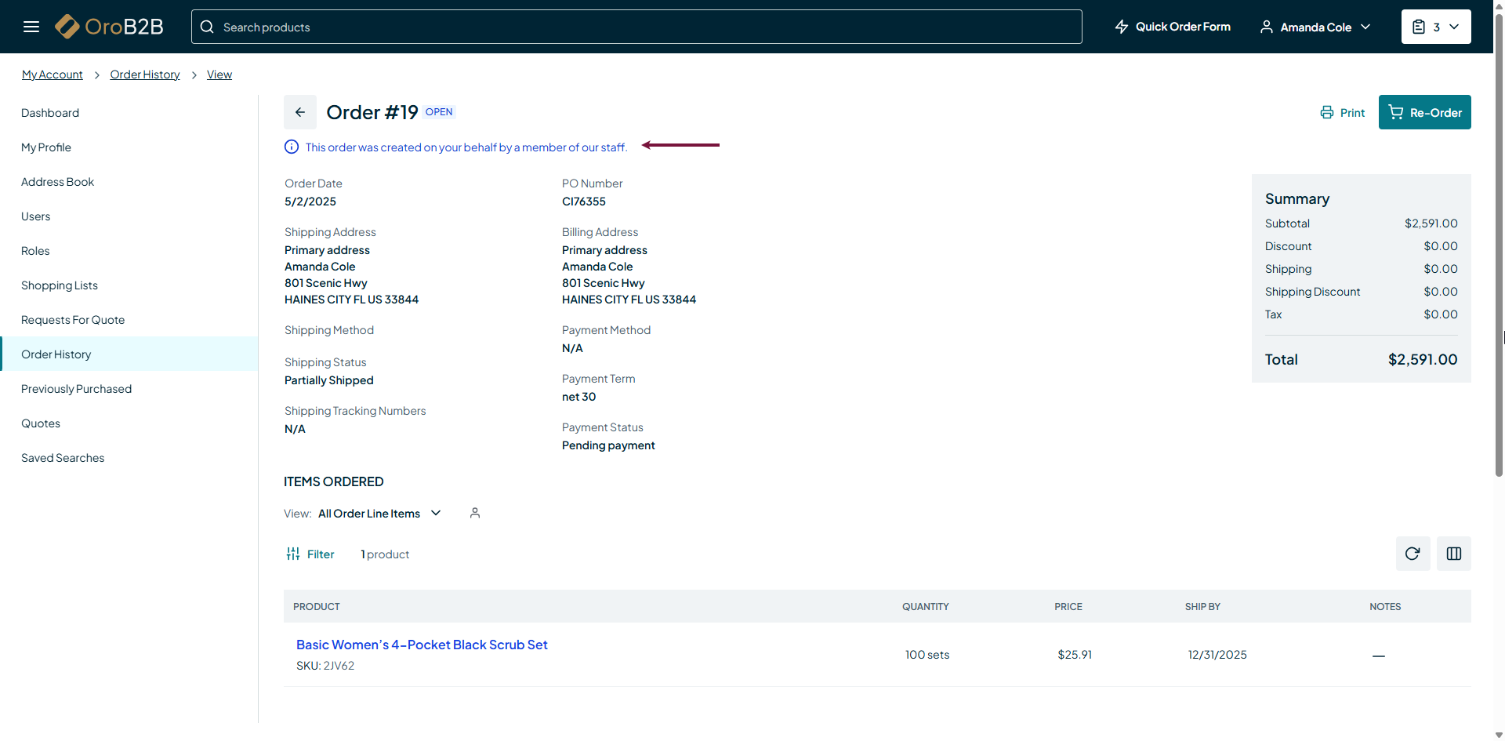1505x741 pixels.
Task: Go to Shopping Lists in the sidebar
Action: tap(60, 285)
